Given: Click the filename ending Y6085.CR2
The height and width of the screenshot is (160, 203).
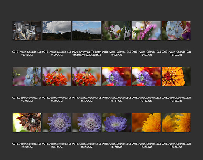Looking at the screenshot, I should 27,53.
